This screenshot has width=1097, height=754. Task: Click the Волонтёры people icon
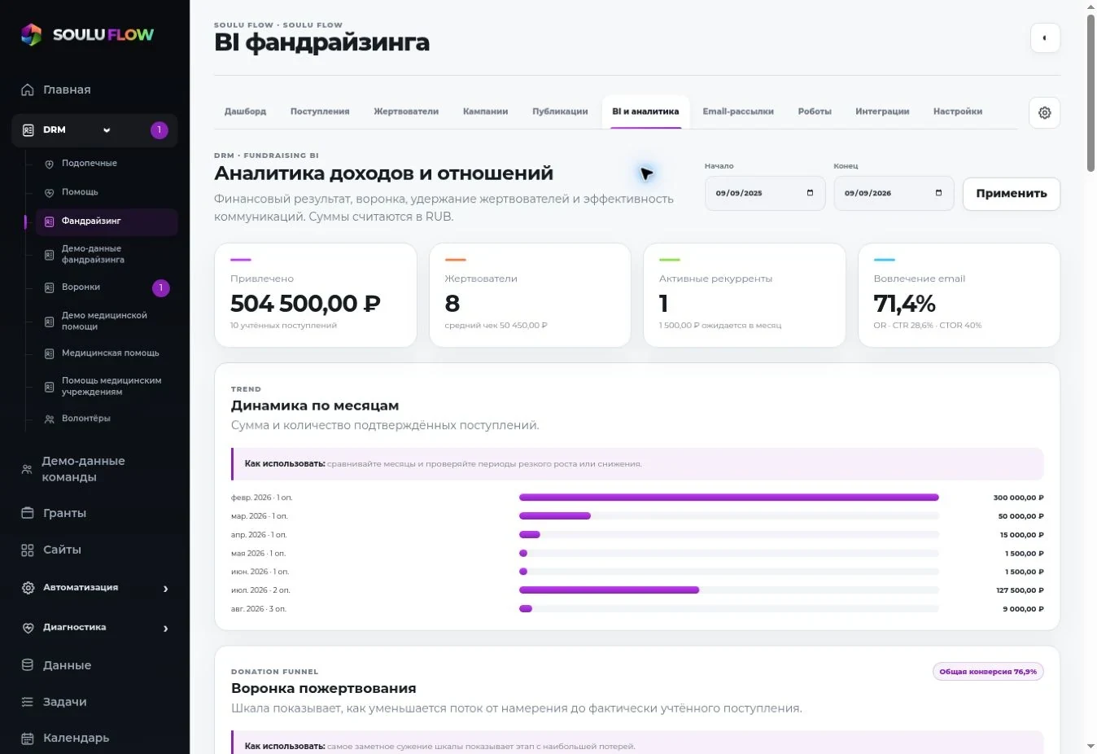coord(49,419)
